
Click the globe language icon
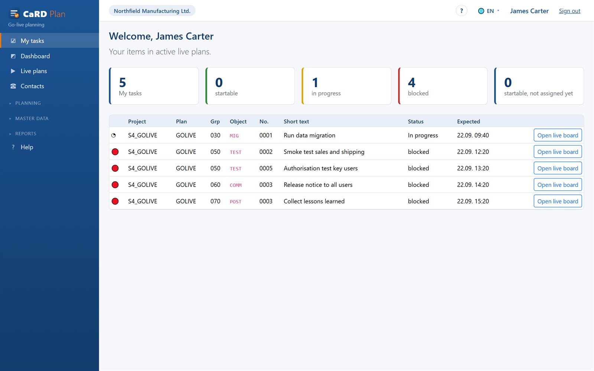[481, 11]
